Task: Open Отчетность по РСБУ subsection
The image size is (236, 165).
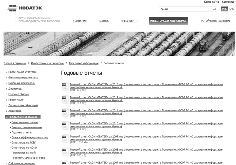Action: click(x=24, y=143)
